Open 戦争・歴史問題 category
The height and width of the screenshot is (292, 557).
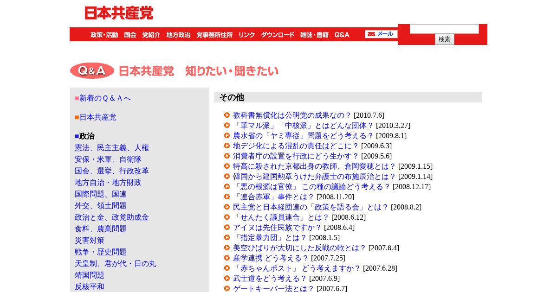point(101,252)
